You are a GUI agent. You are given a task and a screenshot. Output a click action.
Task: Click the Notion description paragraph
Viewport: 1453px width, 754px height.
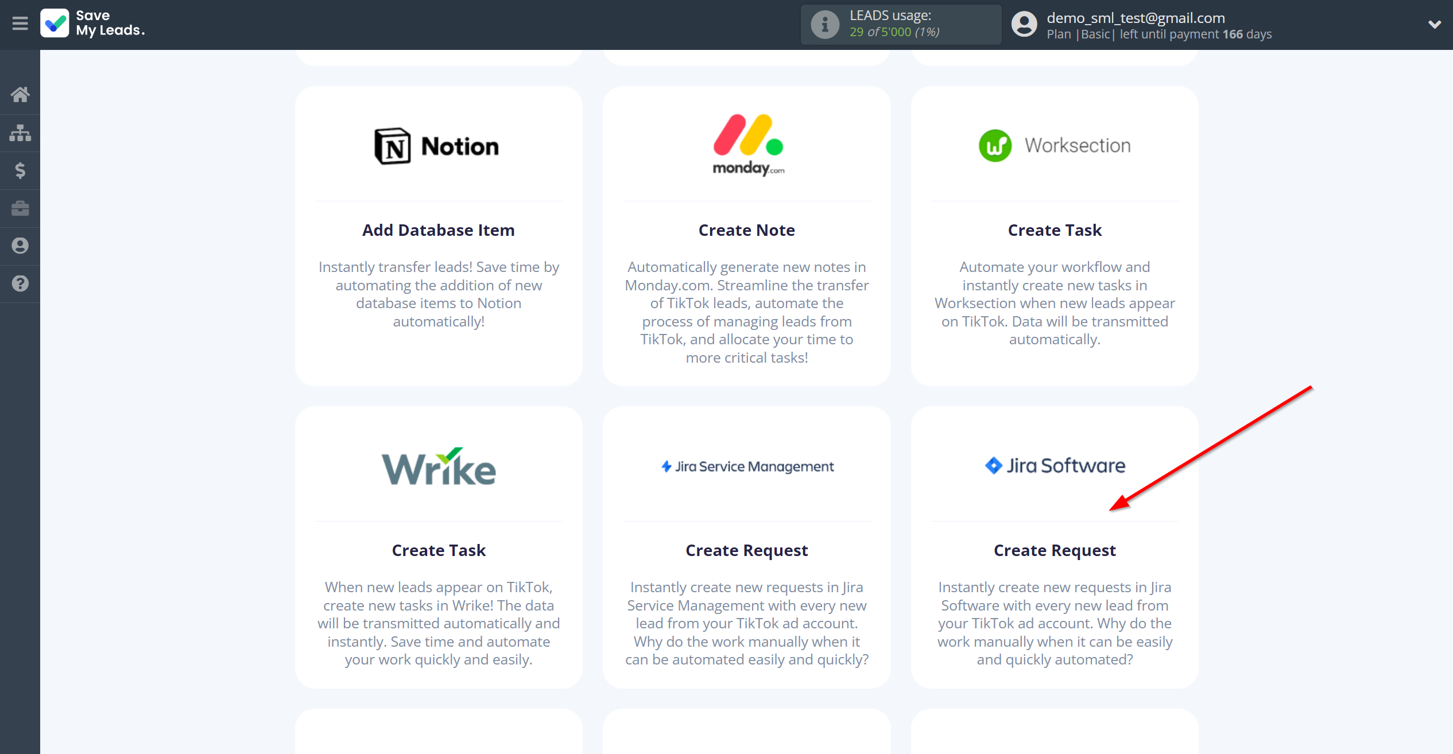(439, 294)
